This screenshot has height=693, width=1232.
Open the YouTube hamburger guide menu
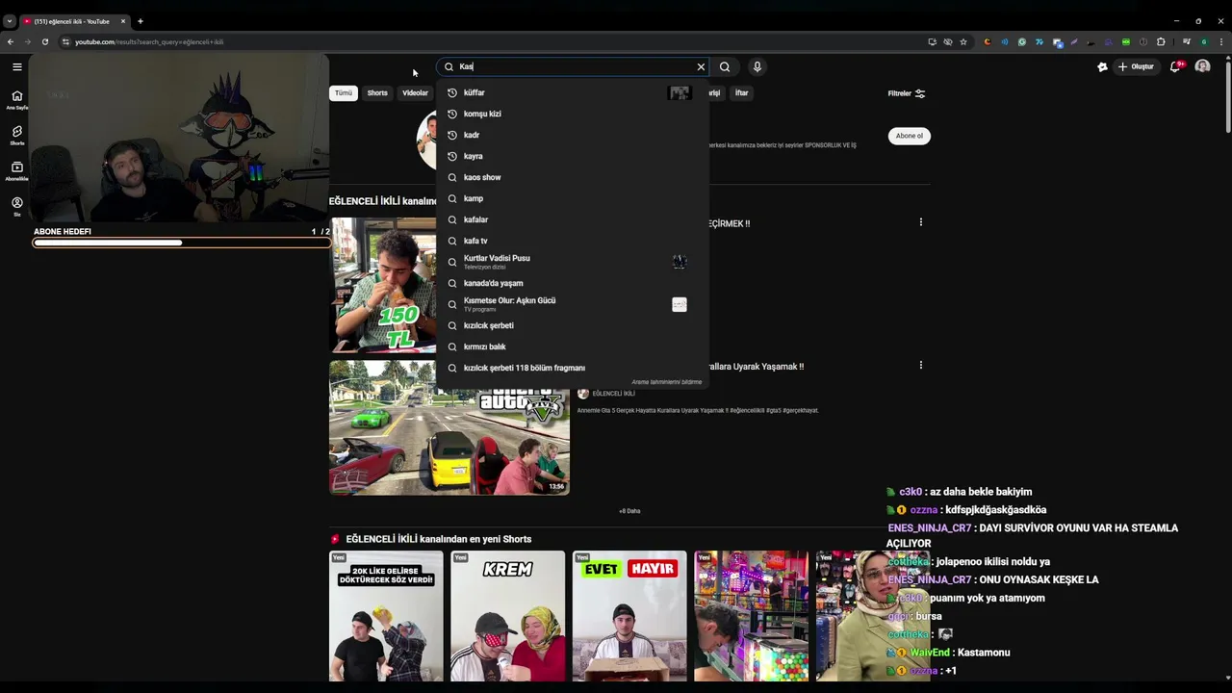17,66
